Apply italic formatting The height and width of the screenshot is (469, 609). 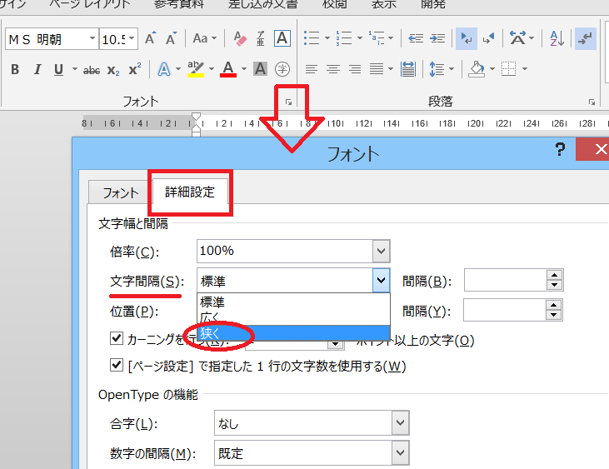(37, 70)
